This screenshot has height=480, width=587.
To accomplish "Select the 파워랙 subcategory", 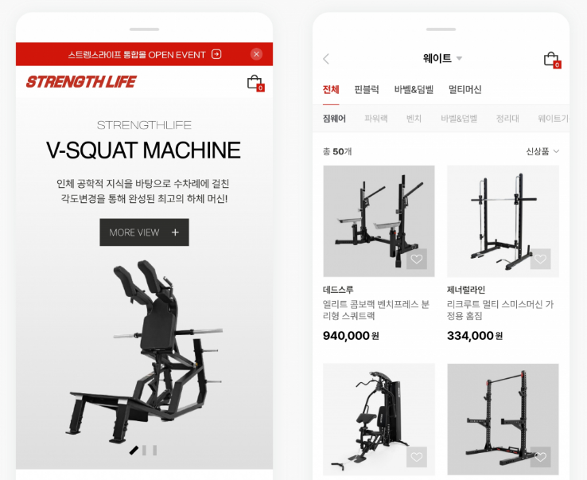I will [376, 119].
